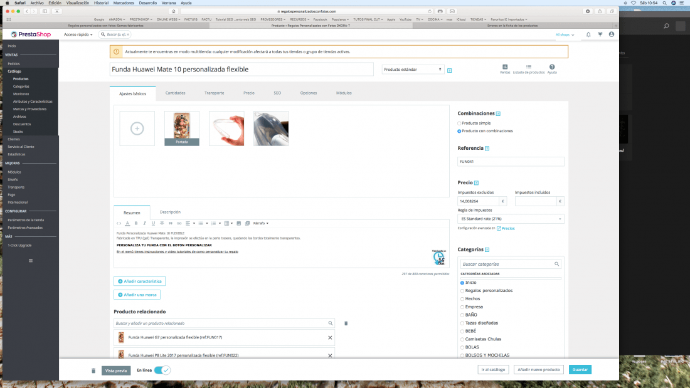Click Safari share icon
690x388 pixels.
(599, 11)
